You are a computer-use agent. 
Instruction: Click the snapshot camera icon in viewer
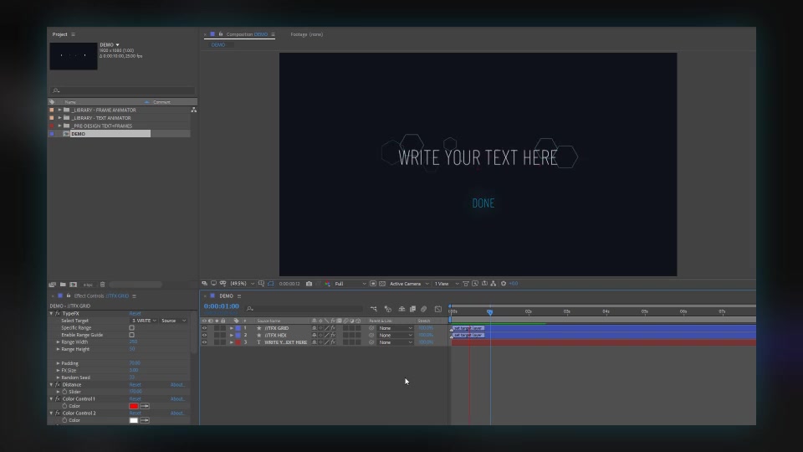click(309, 284)
